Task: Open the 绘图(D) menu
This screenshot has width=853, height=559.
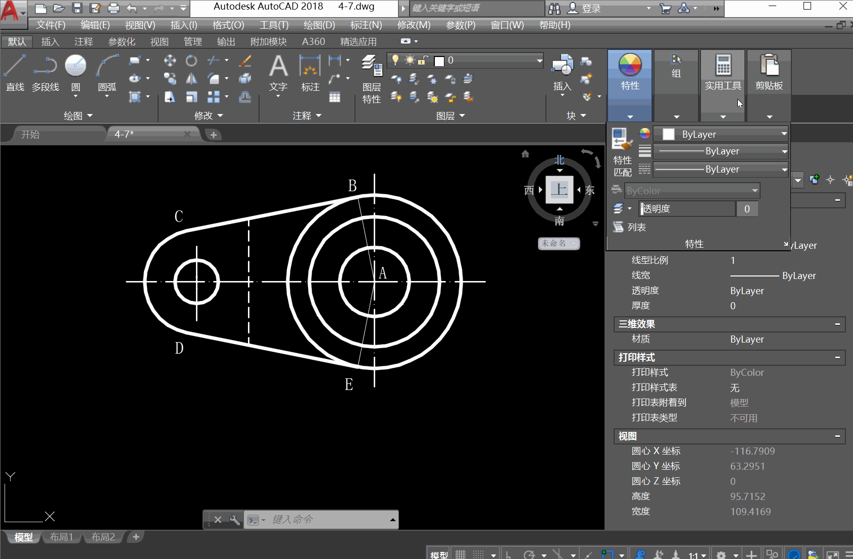Action: pos(319,25)
